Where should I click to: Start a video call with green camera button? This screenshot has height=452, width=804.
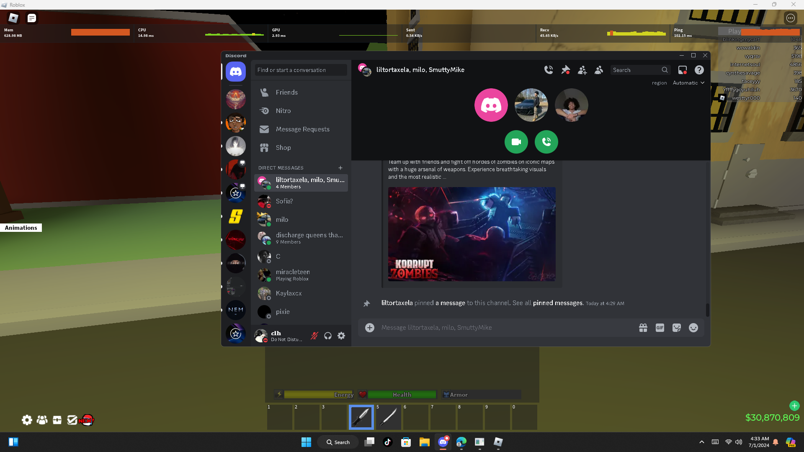click(516, 142)
